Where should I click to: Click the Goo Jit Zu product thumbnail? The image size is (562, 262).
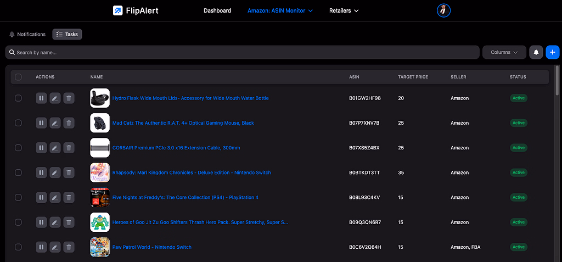tap(100, 222)
